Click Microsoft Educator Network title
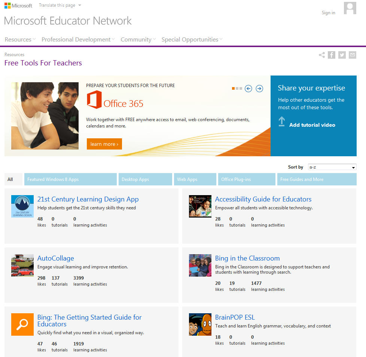Screen dimensions: 366x357 [68, 21]
